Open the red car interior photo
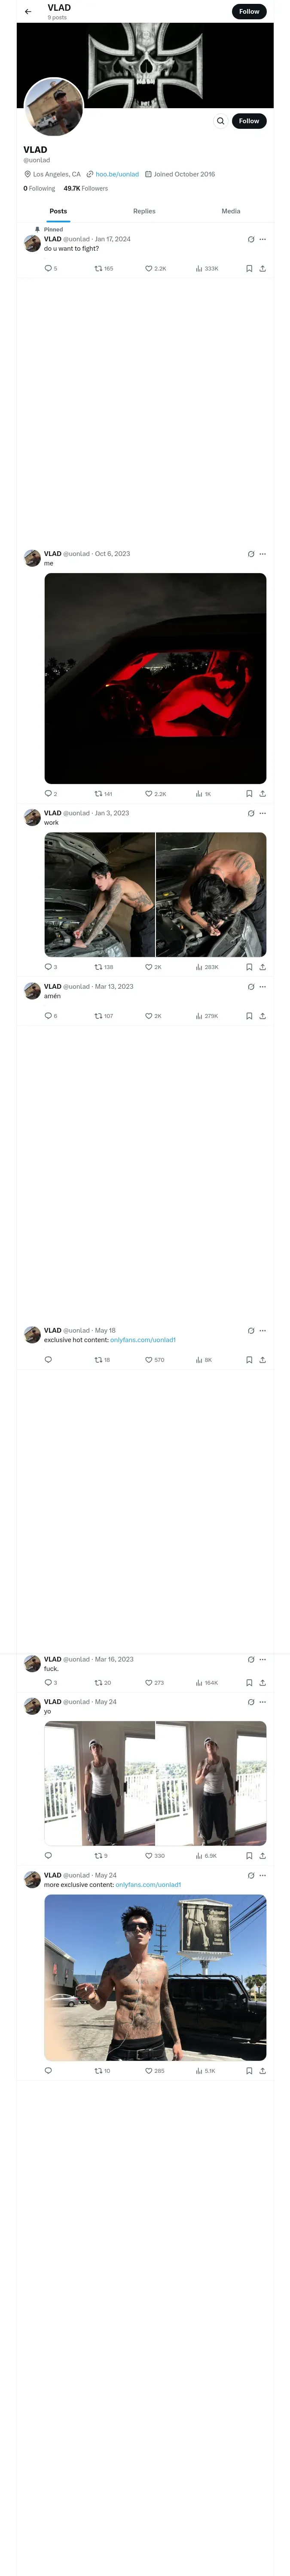 tap(155, 678)
